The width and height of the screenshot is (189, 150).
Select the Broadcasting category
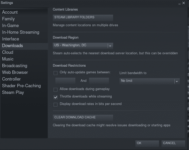[x=15, y=66]
